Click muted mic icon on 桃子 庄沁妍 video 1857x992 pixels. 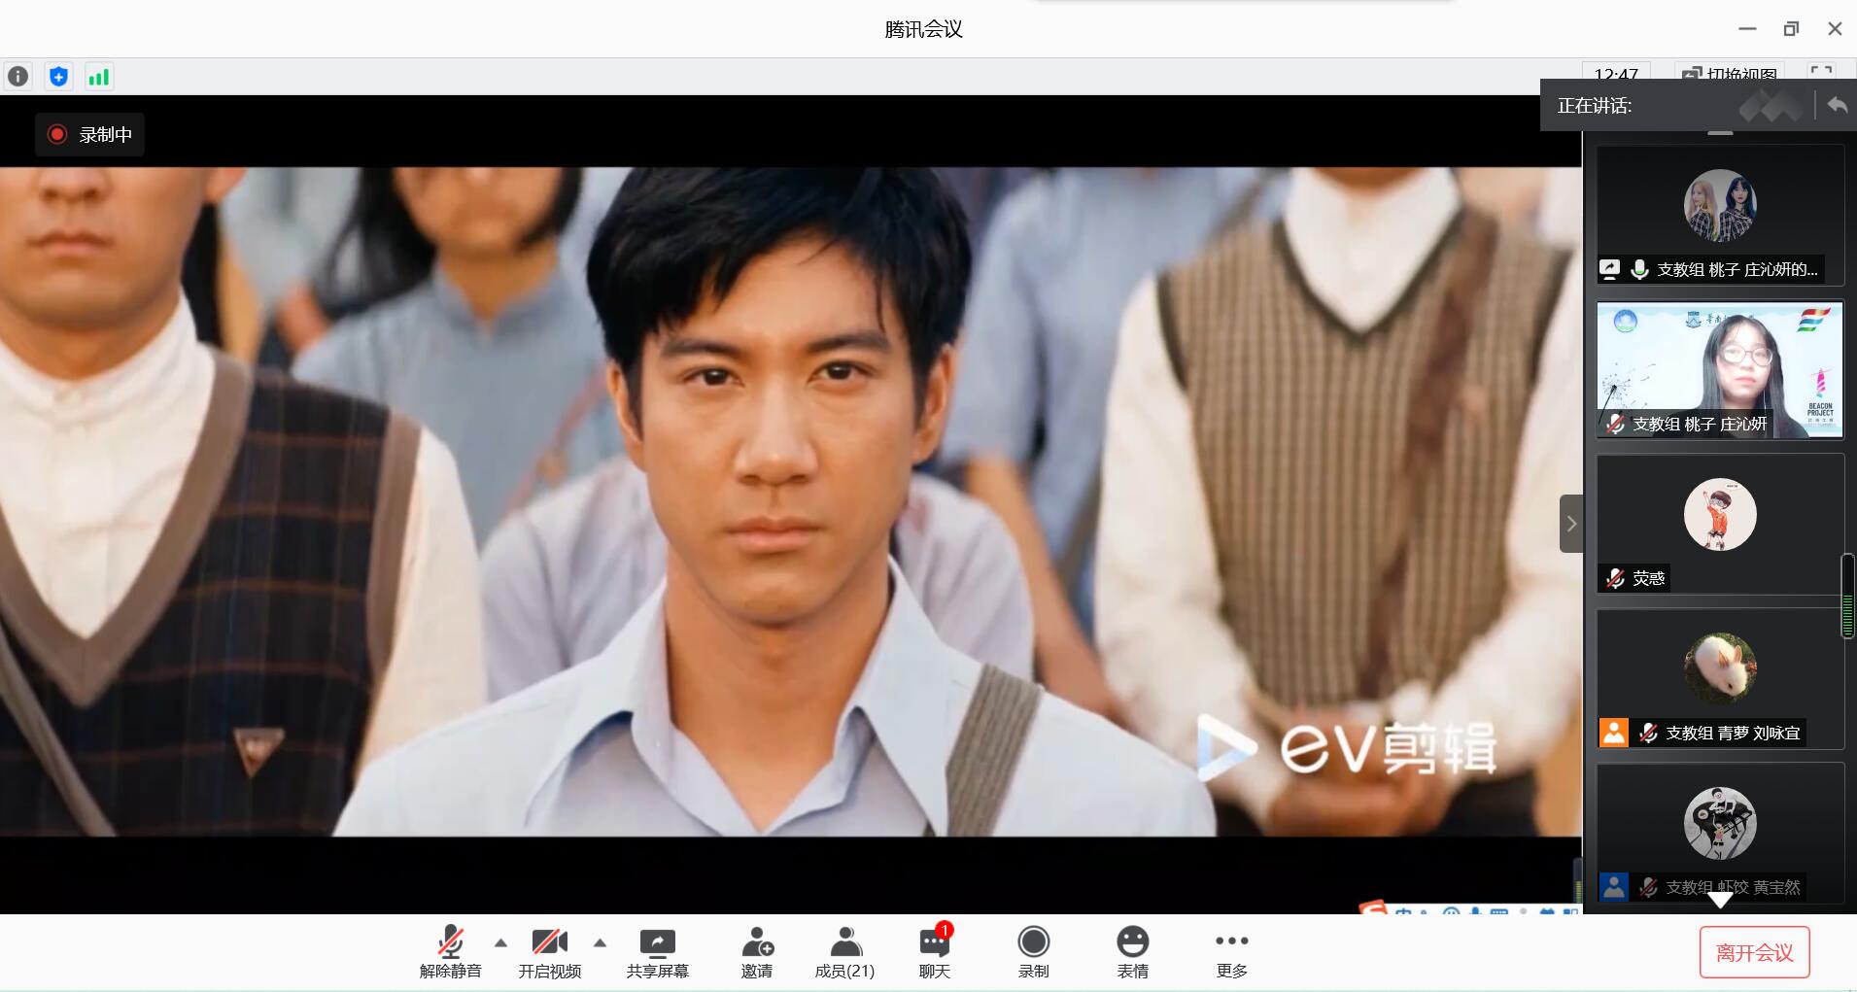coord(1615,424)
